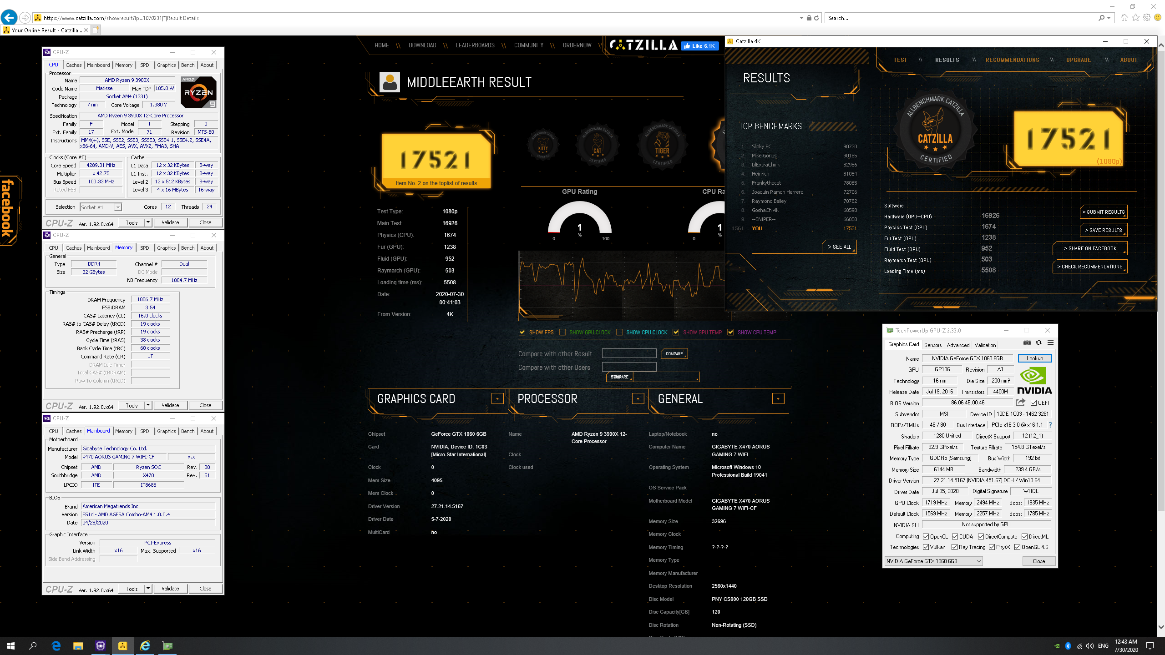Open the browser settings gear icon

tap(1147, 18)
